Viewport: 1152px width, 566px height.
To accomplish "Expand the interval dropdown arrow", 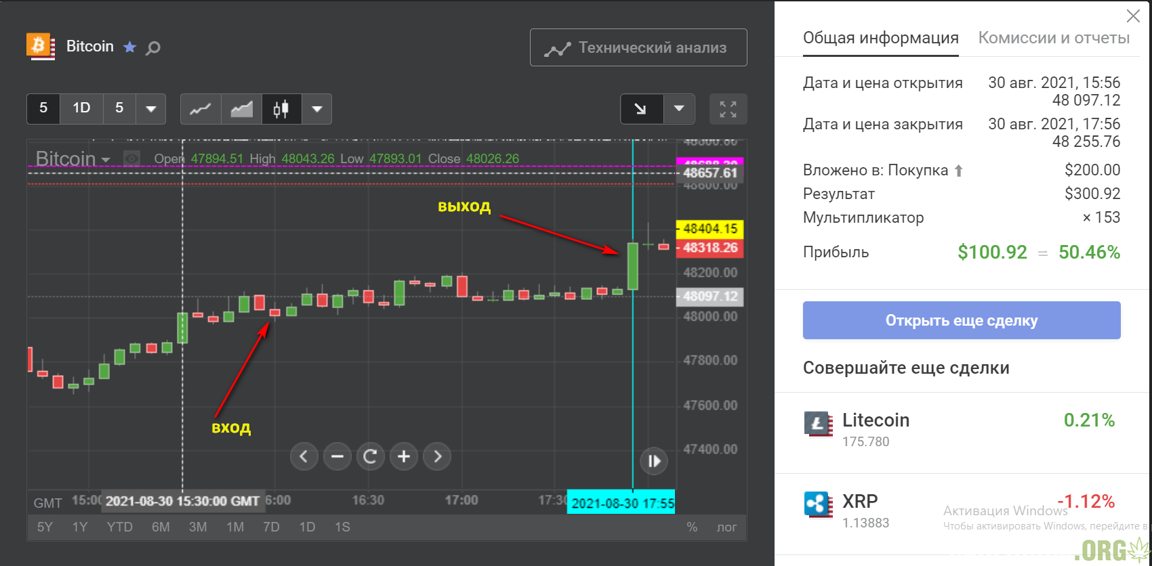I will [151, 108].
